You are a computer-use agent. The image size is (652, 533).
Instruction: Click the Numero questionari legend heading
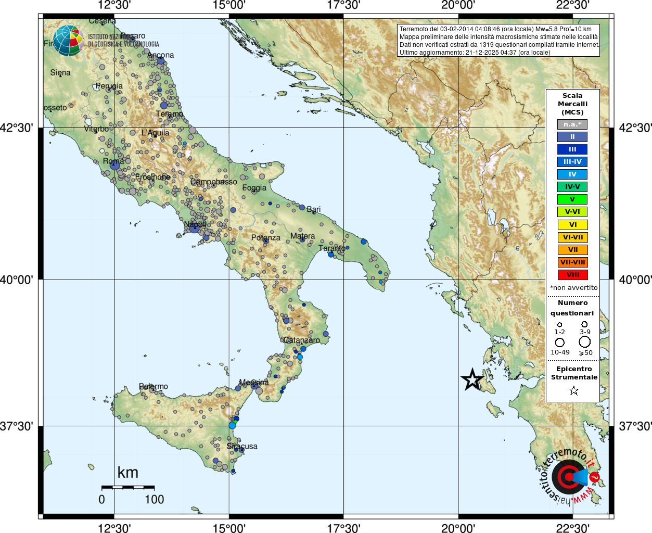[572, 308]
